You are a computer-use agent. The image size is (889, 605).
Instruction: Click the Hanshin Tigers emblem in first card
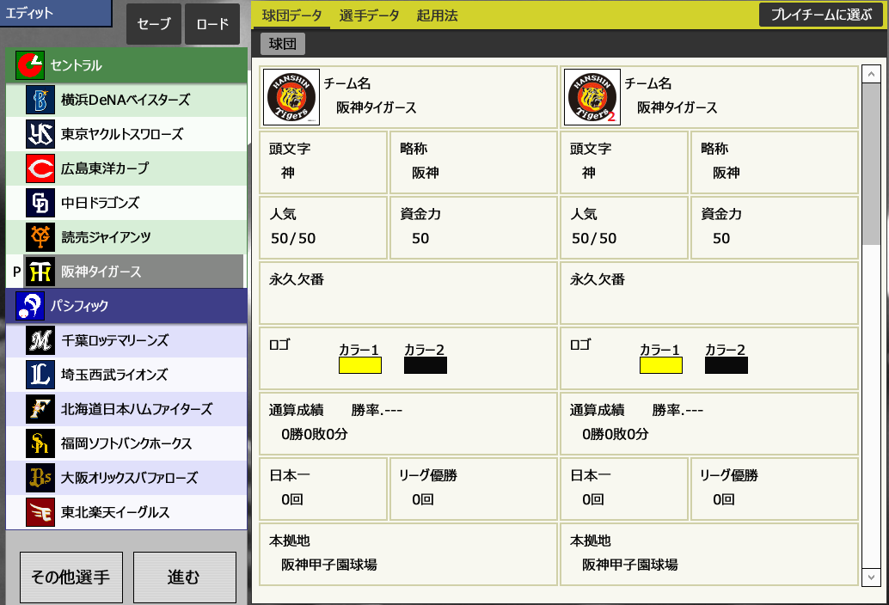pos(291,97)
